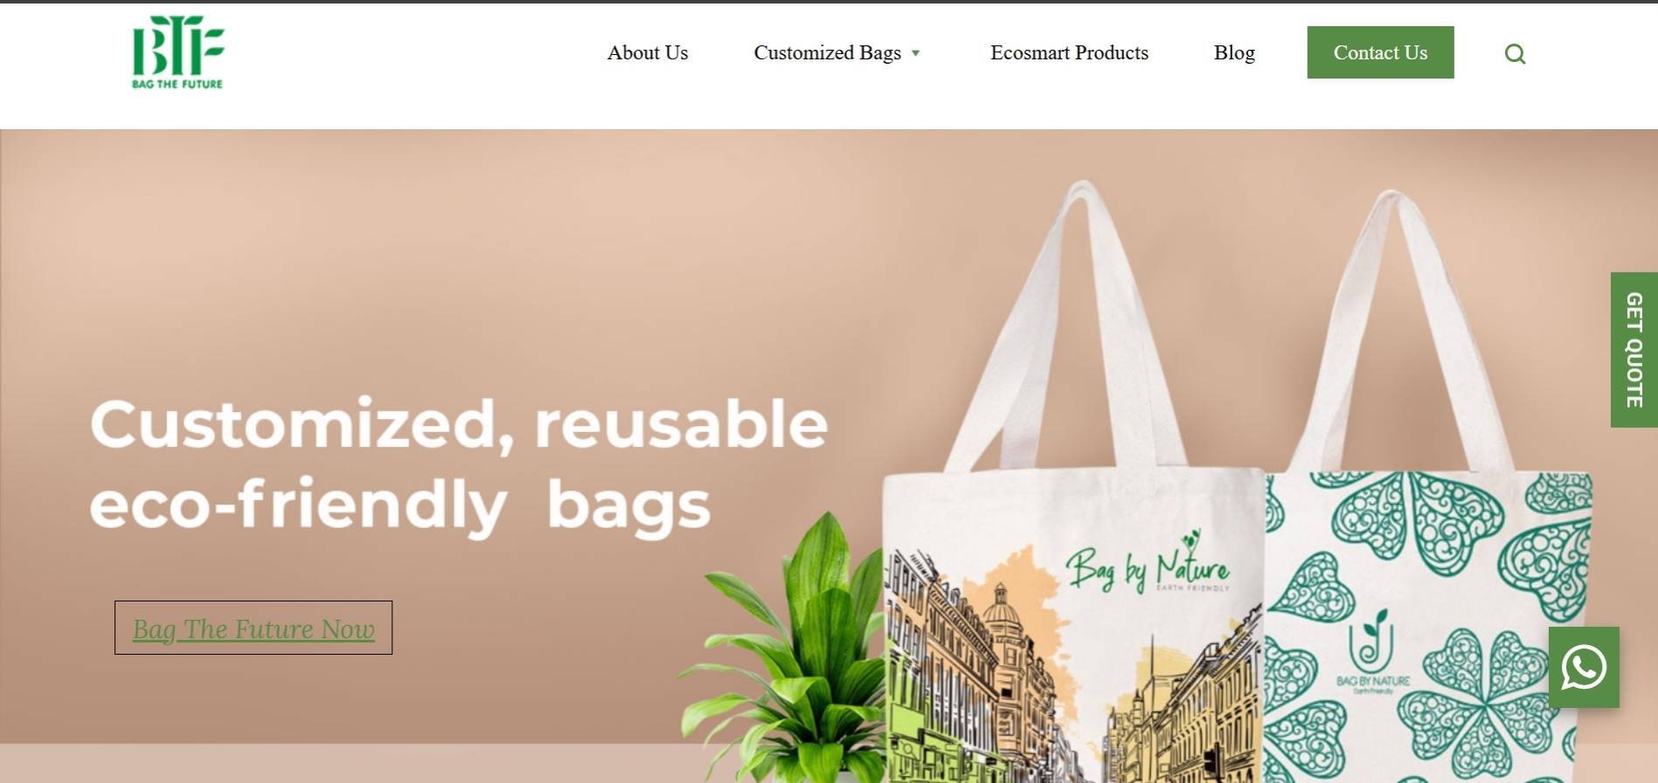Open the search magnifier icon
This screenshot has height=783, width=1658.
point(1515,54)
